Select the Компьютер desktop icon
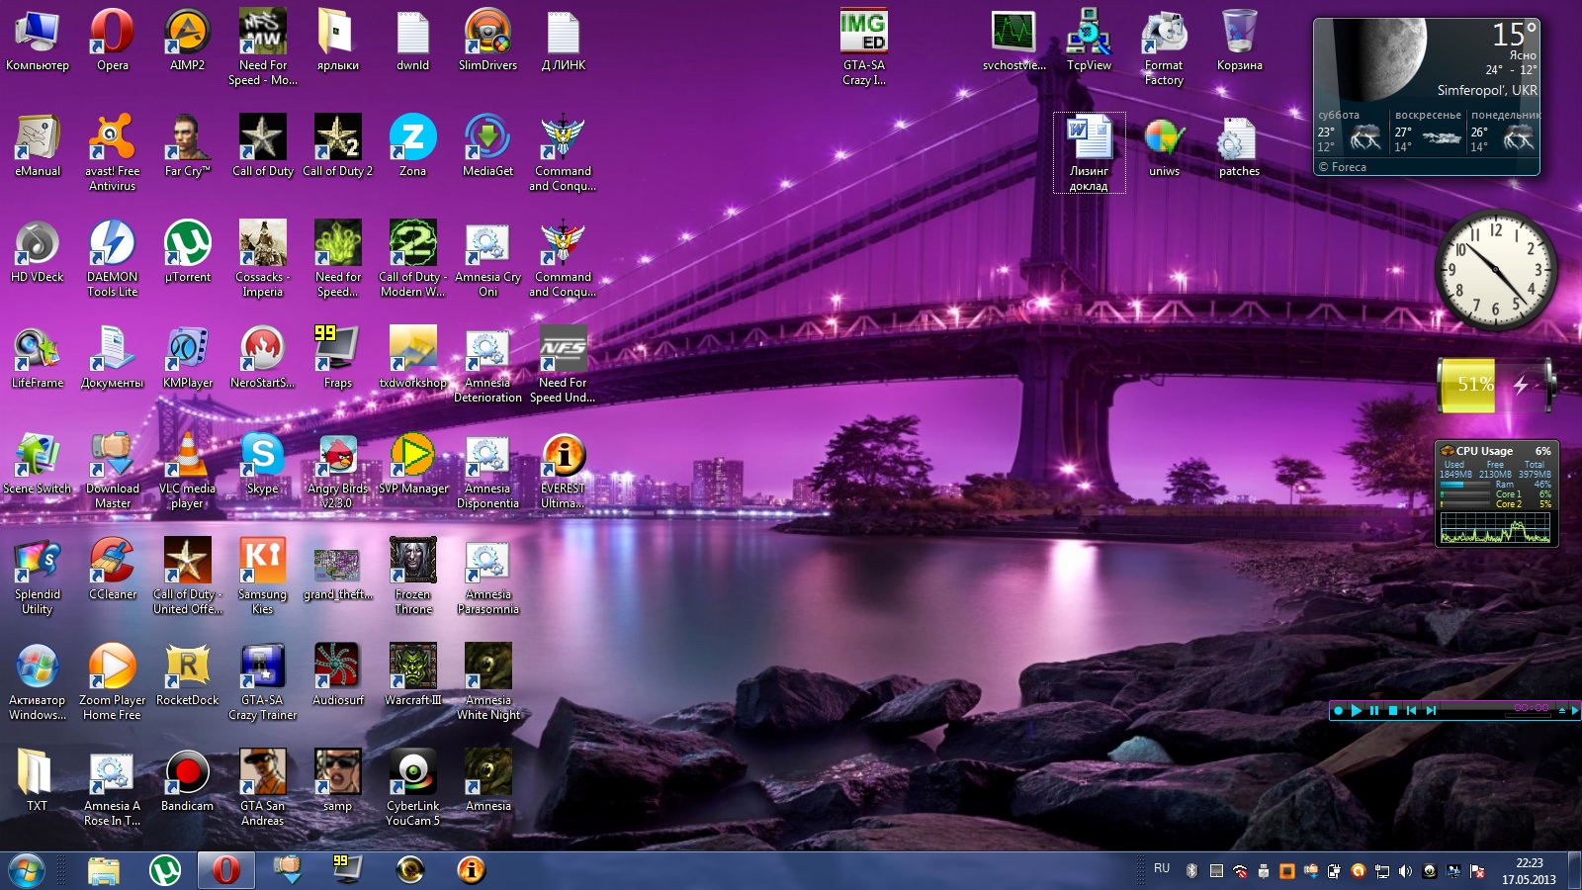 point(38,41)
